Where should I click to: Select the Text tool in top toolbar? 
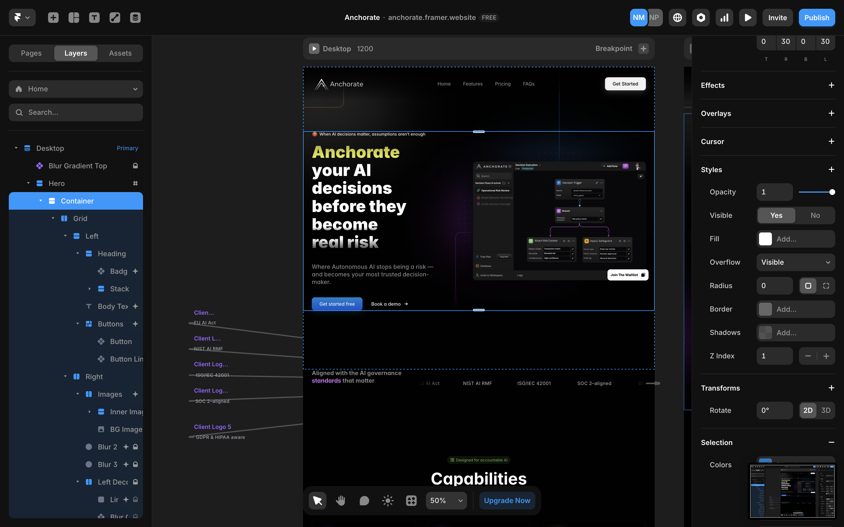click(x=94, y=18)
